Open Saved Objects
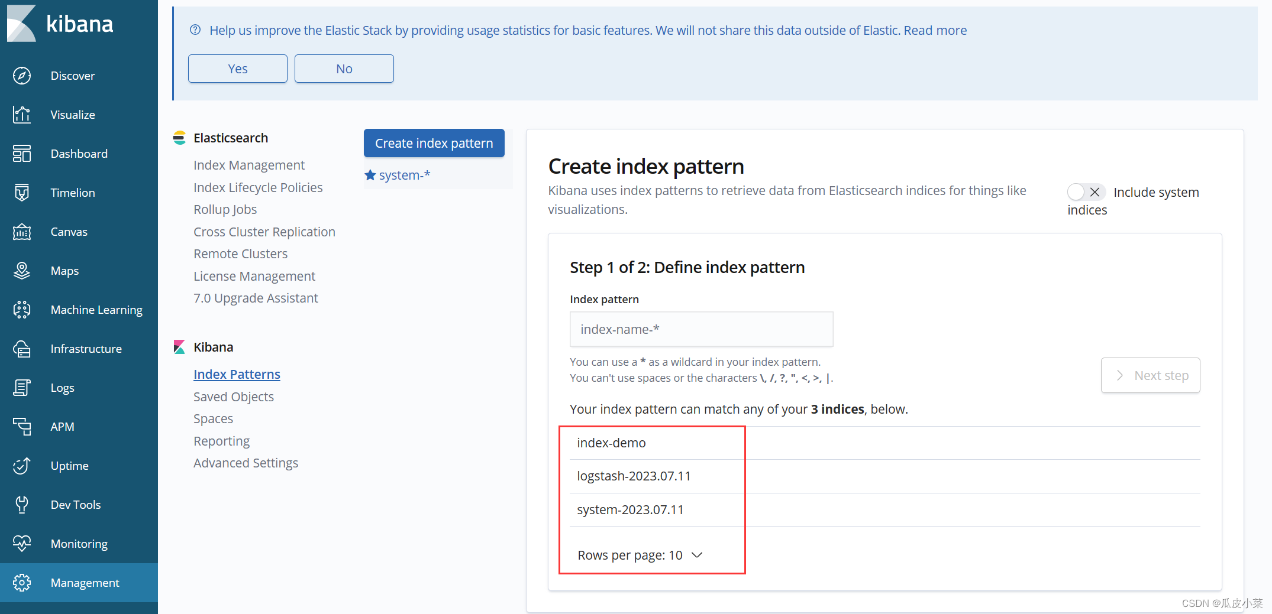The image size is (1272, 614). [x=234, y=397]
